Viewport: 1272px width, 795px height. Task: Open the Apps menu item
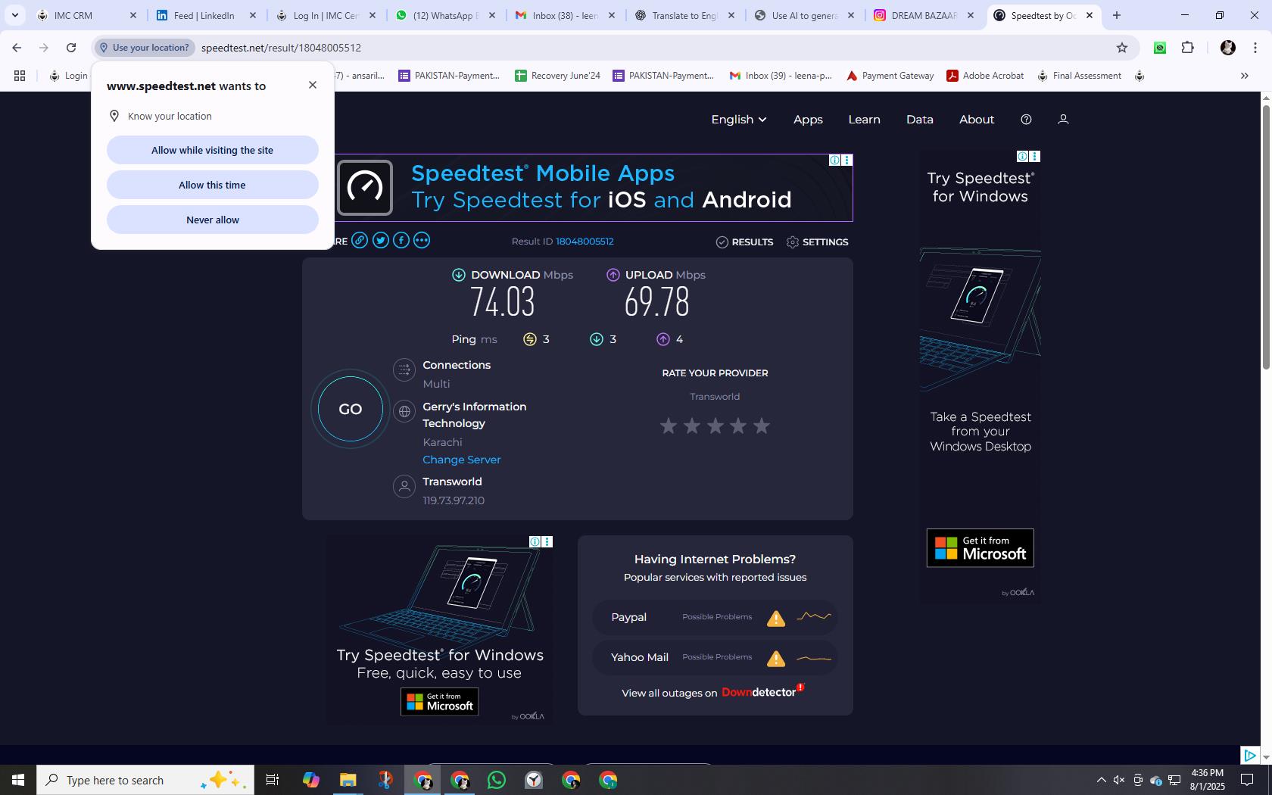808,120
